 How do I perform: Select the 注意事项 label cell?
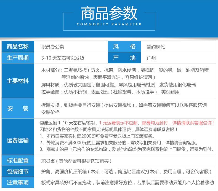18,182
